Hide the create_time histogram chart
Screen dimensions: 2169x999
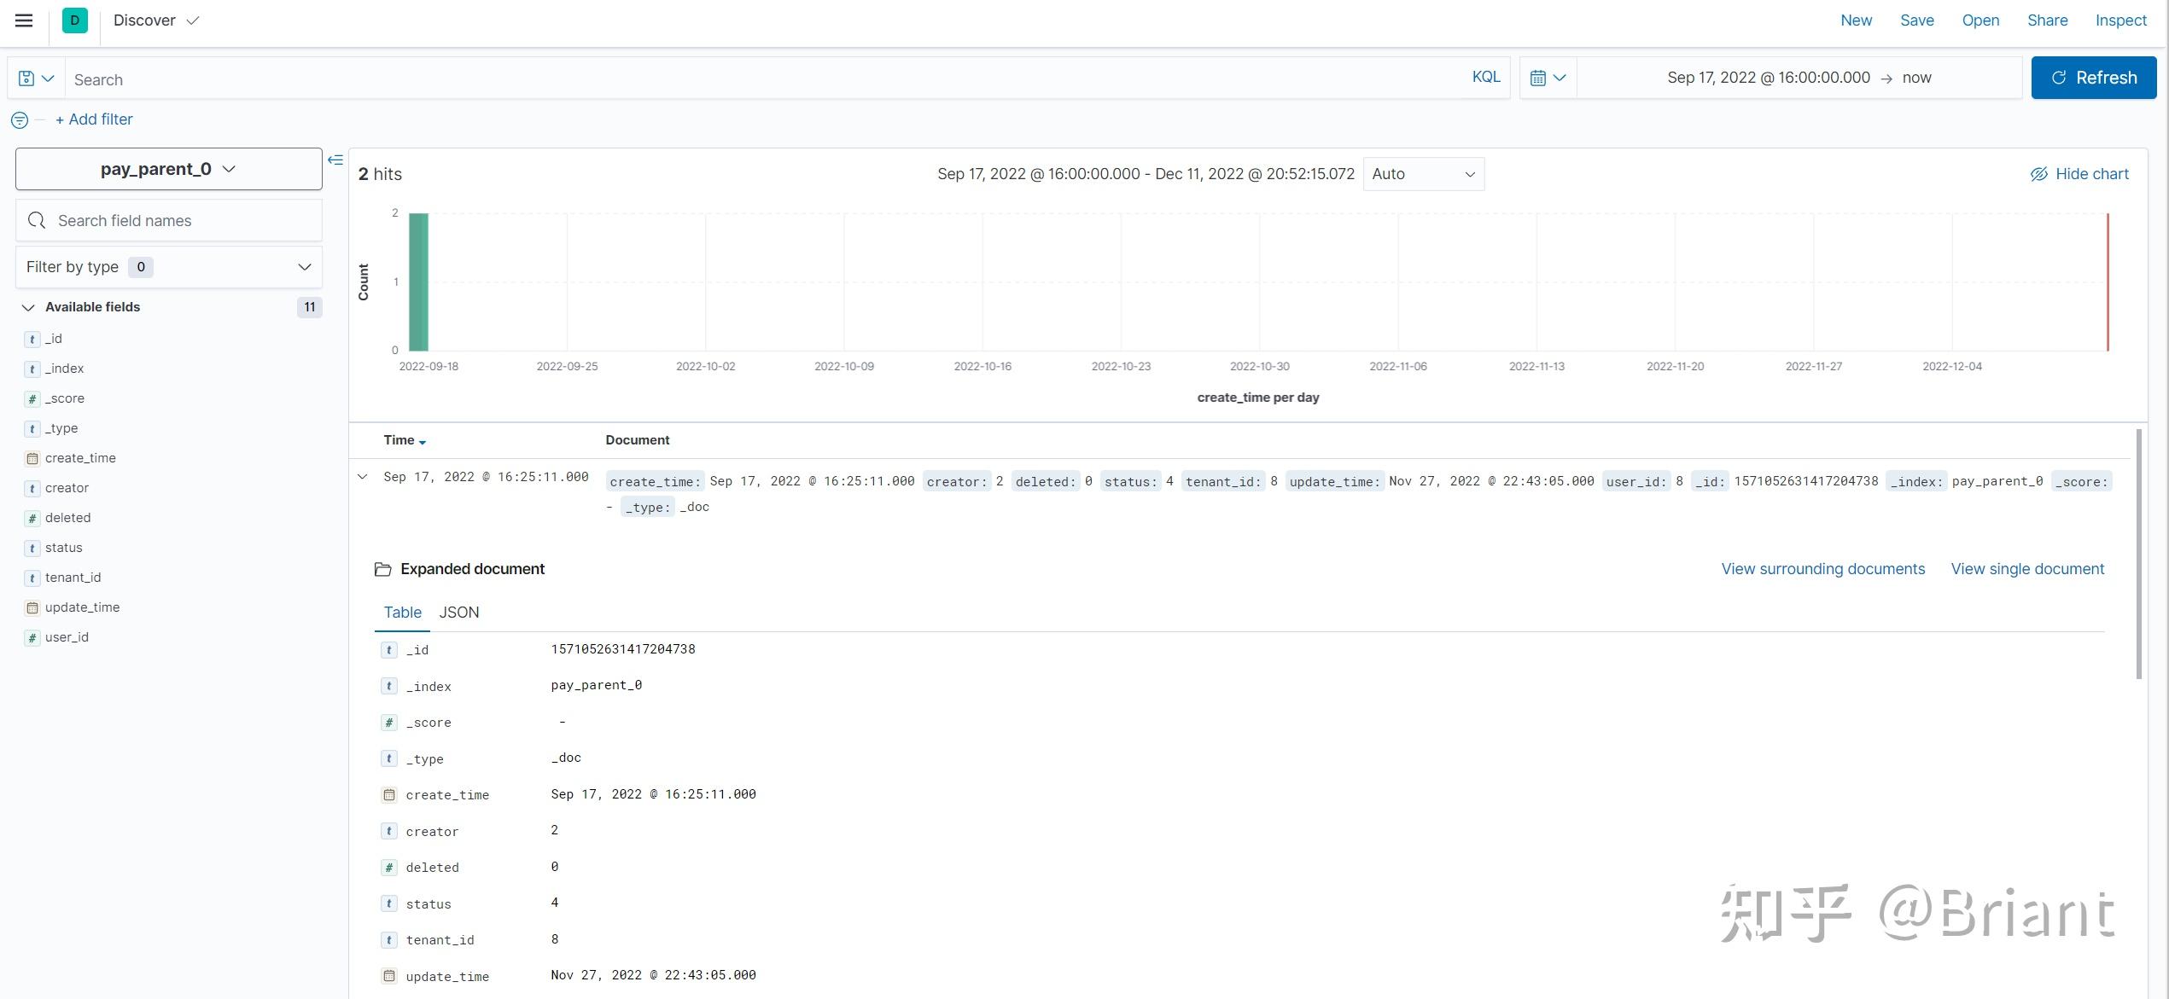2079,173
